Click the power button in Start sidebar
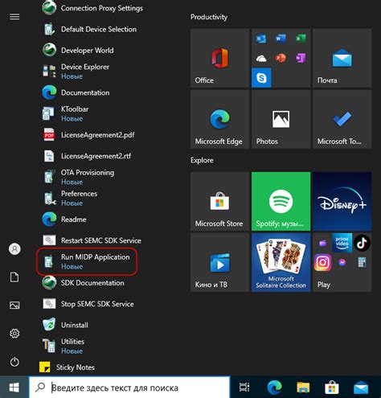 click(14, 362)
